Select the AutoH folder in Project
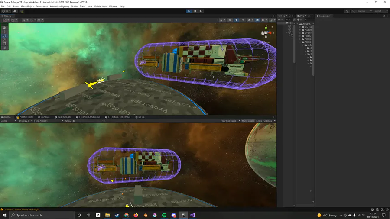The height and width of the screenshot is (219, 390). [x=307, y=30]
